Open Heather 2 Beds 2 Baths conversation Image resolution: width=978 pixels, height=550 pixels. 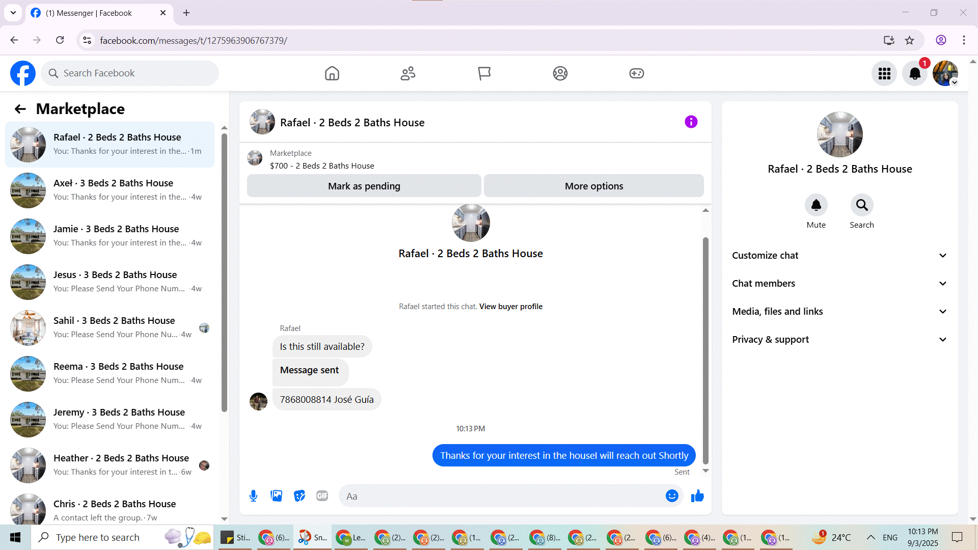pyautogui.click(x=110, y=465)
